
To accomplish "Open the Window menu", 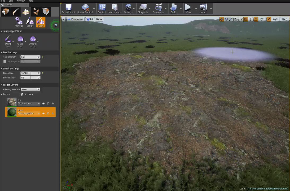I will 20,1.
